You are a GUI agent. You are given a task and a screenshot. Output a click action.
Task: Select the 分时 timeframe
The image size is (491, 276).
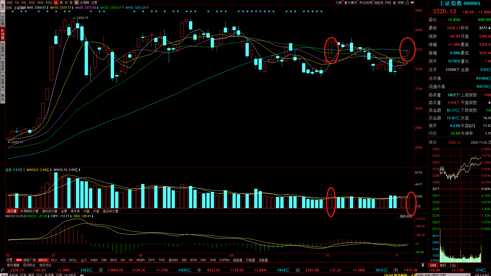pos(9,3)
